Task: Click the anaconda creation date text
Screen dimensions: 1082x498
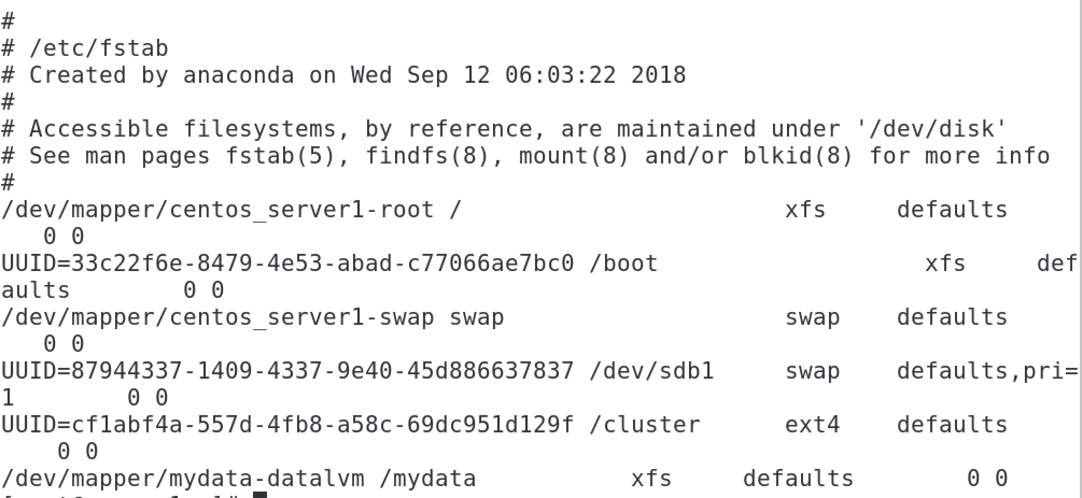Action: (x=518, y=75)
